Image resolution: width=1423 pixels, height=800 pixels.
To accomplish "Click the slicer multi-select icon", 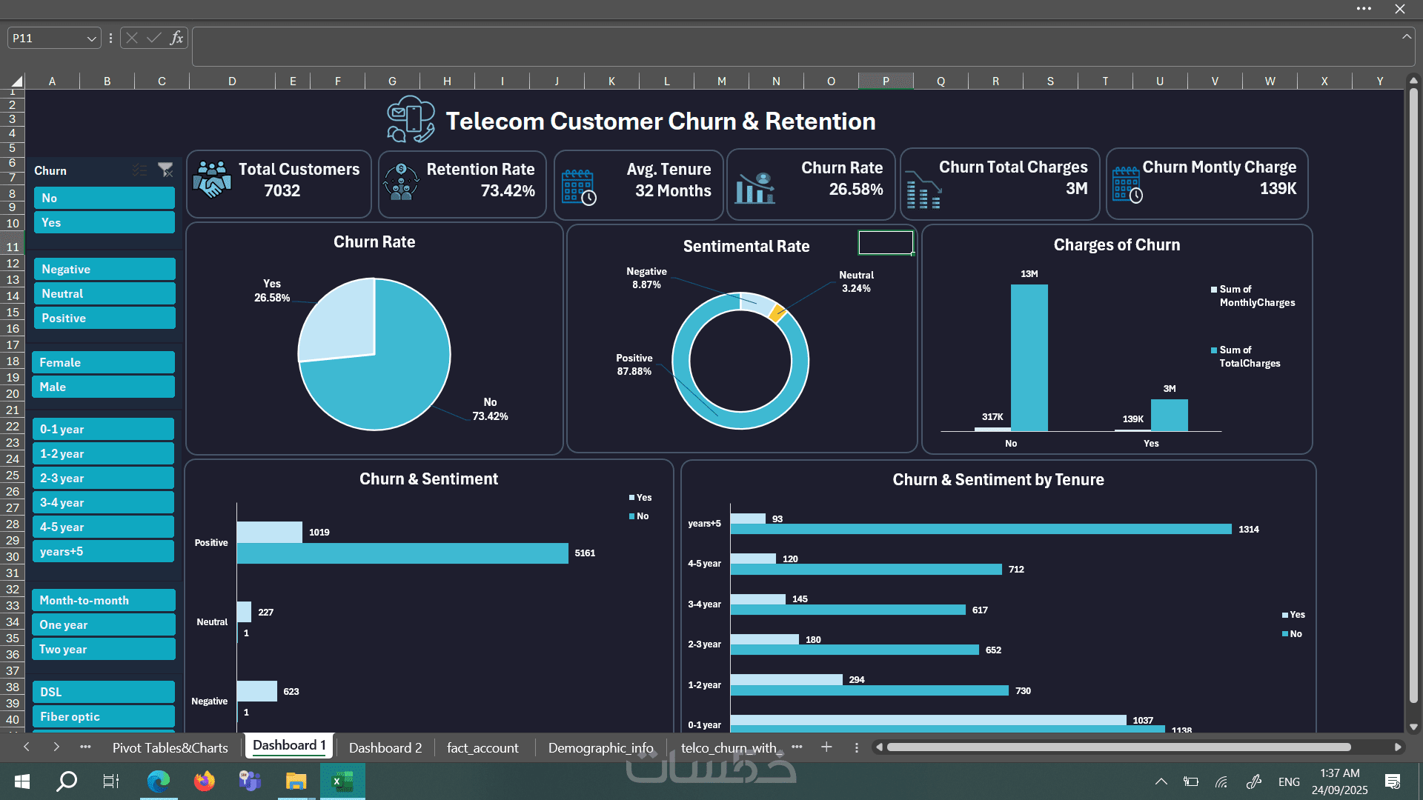I will pos(139,170).
